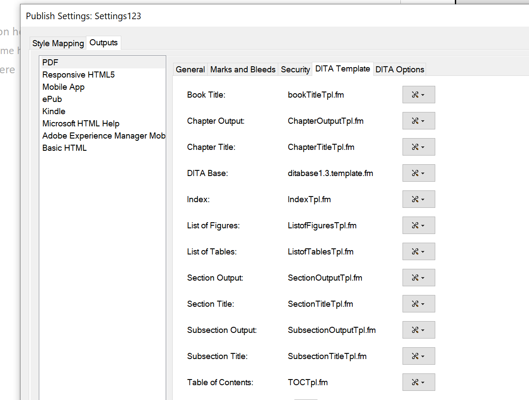
Task: Open the tool icon beside Subsection Title
Action: (x=416, y=356)
